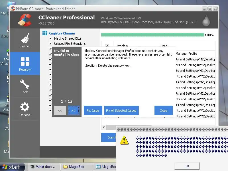Viewport: 228px width, 171px height.
Task: Click the Fix Issue button
Action: click(x=93, y=111)
